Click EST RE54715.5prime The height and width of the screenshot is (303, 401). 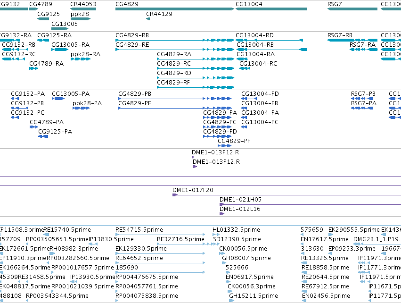click(160, 235)
